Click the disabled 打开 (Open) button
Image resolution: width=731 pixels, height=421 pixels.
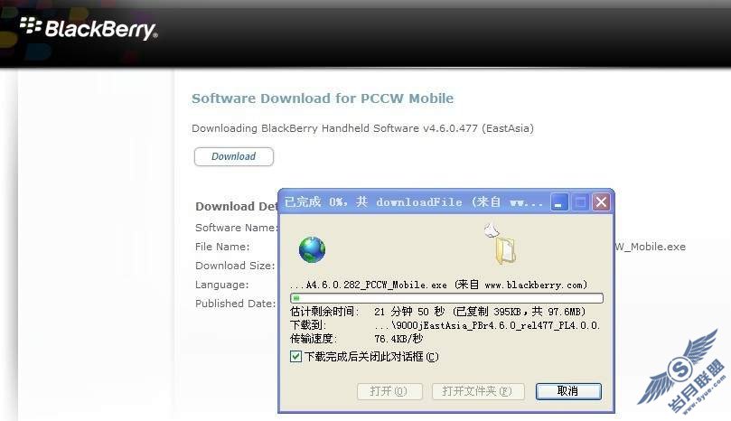point(389,391)
